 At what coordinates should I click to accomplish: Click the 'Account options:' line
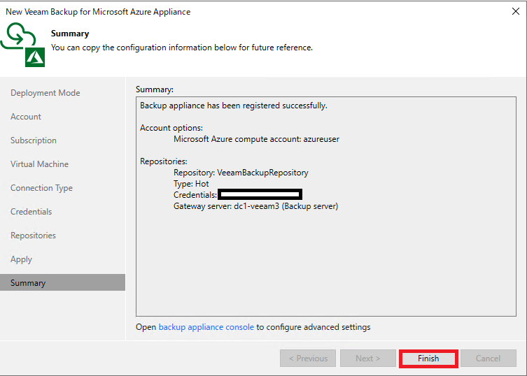171,128
